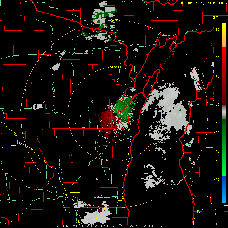This screenshot has height=228, width=228.
Task: Click the blue bottom segment of color bar
Action: (224, 189)
